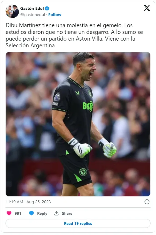Open Gastón Edul's profile avatar
156x235 pixels.
(12, 11)
